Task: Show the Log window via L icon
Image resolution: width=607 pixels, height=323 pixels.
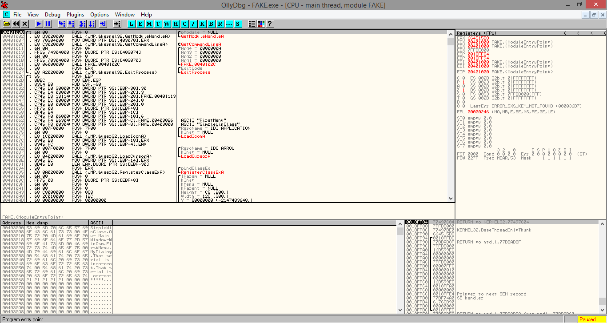Action: point(132,24)
